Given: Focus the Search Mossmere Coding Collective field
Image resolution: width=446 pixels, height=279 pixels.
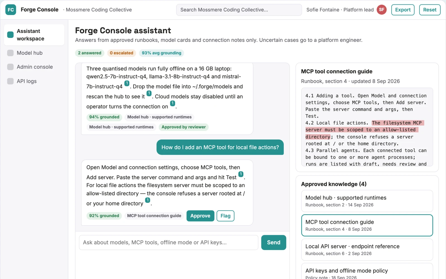Looking at the screenshot, I should (x=239, y=10).
